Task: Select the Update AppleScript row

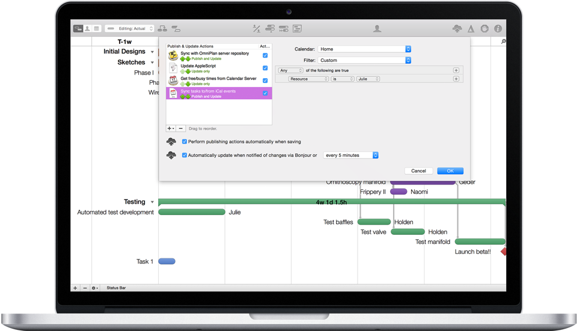Action: [219, 68]
